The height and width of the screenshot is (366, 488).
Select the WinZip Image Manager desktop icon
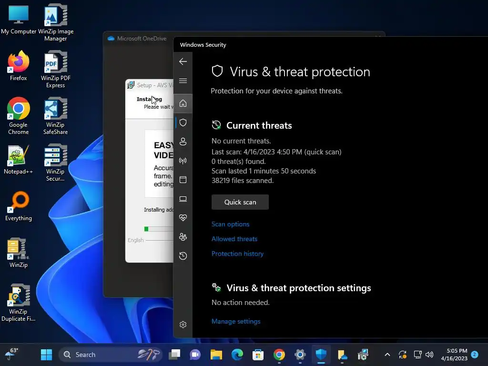56,22
